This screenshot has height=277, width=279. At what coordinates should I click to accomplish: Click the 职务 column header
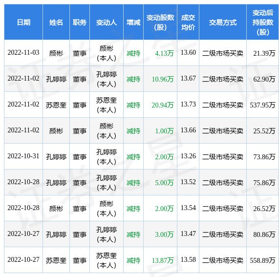point(80,22)
